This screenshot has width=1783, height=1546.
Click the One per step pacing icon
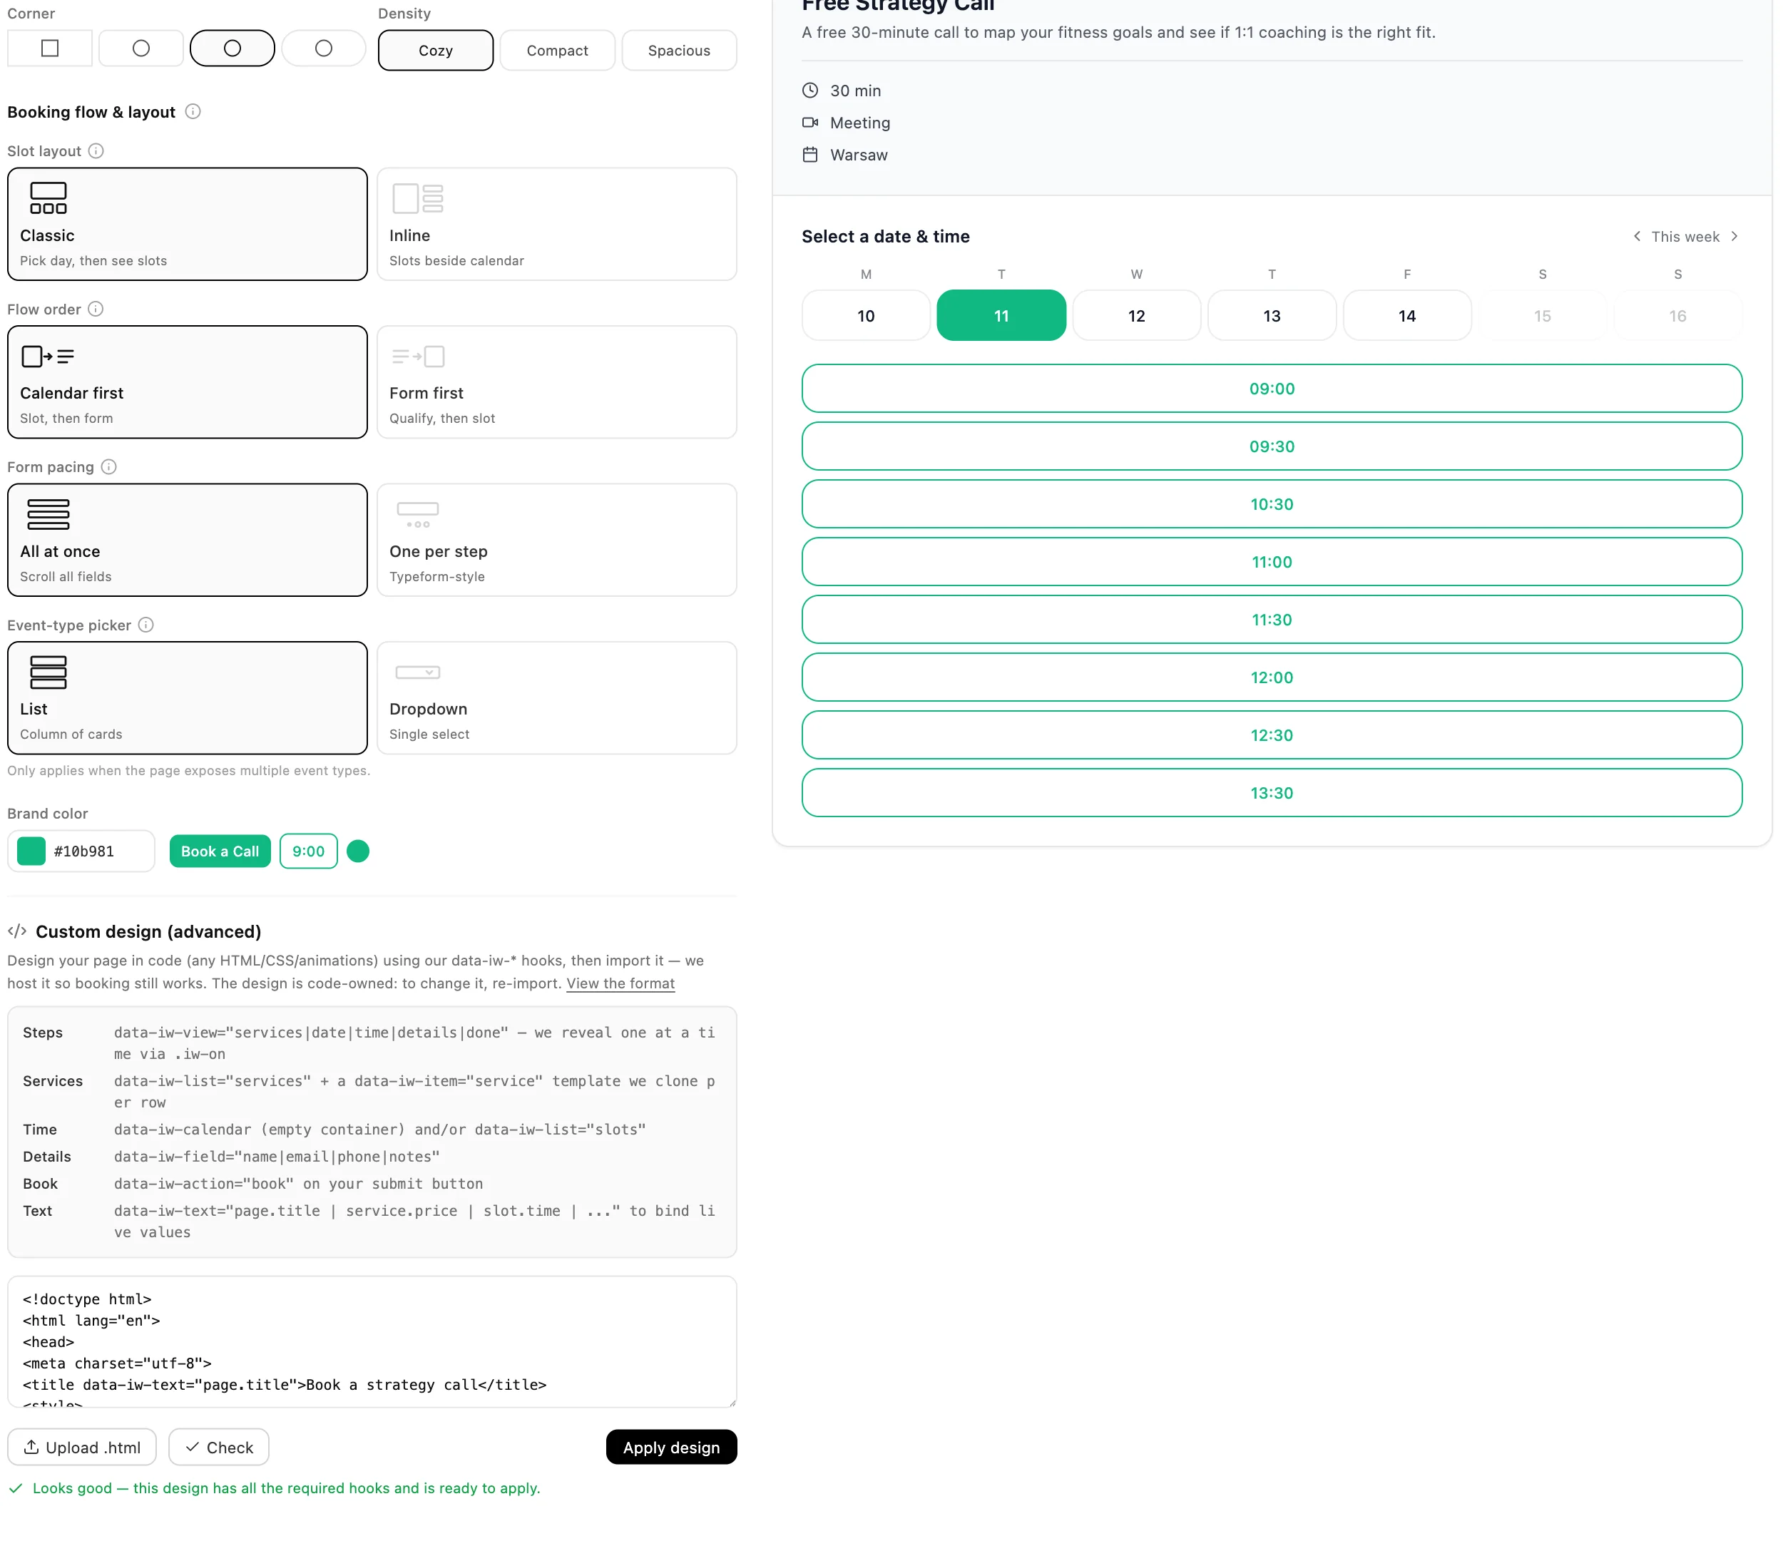tap(418, 514)
